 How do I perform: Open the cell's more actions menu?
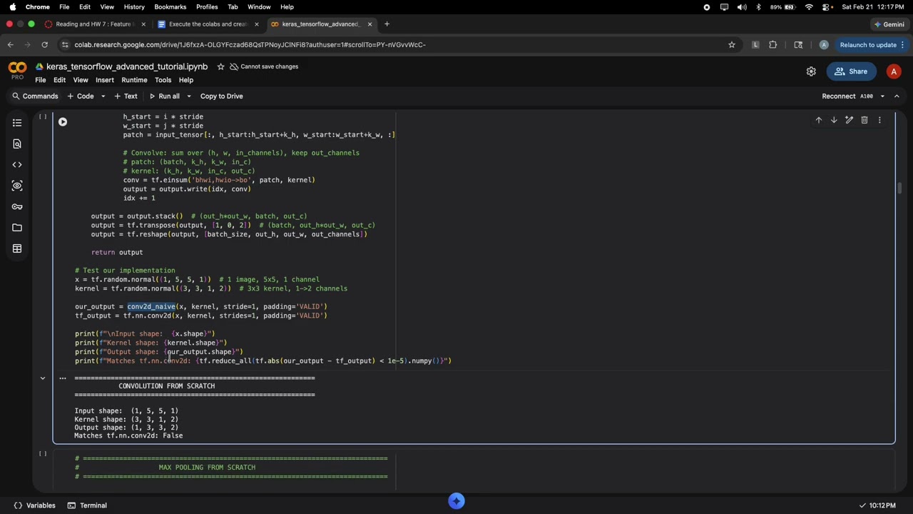tap(879, 120)
